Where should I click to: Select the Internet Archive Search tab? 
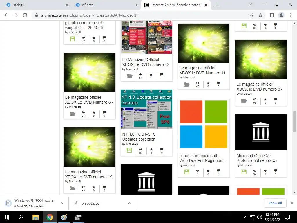(x=175, y=5)
